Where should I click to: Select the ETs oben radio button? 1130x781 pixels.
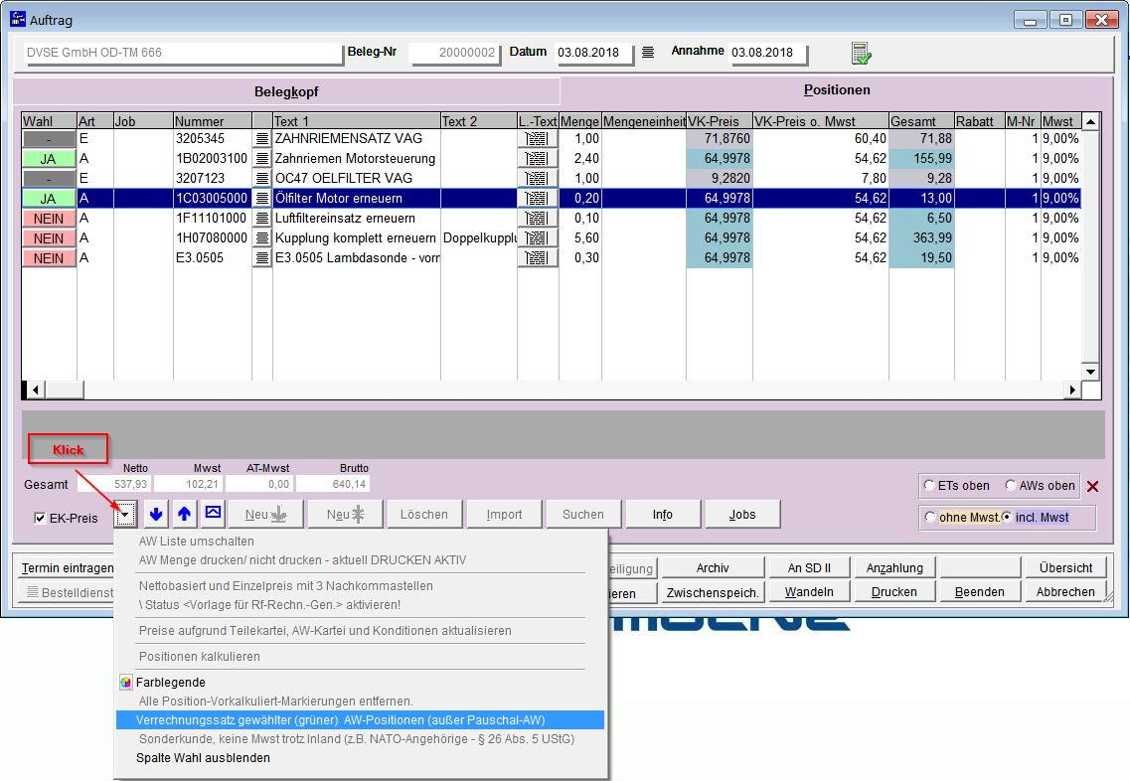point(929,486)
